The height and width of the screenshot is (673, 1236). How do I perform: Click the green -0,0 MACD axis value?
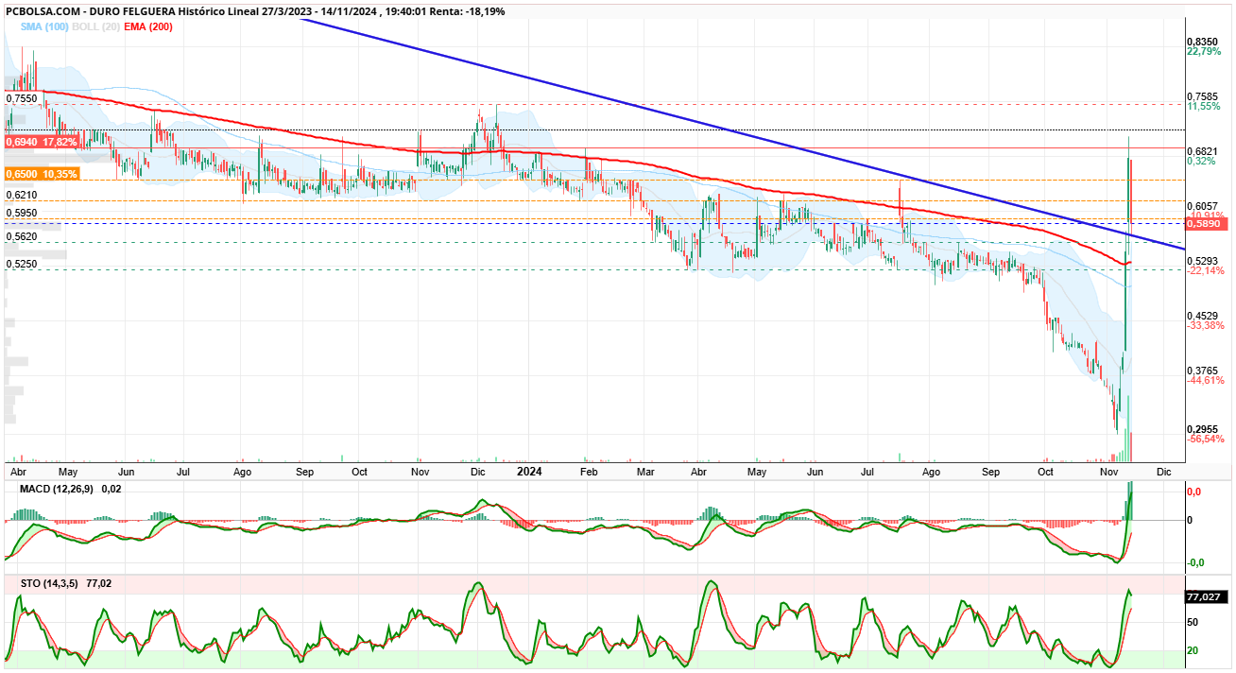(1195, 563)
